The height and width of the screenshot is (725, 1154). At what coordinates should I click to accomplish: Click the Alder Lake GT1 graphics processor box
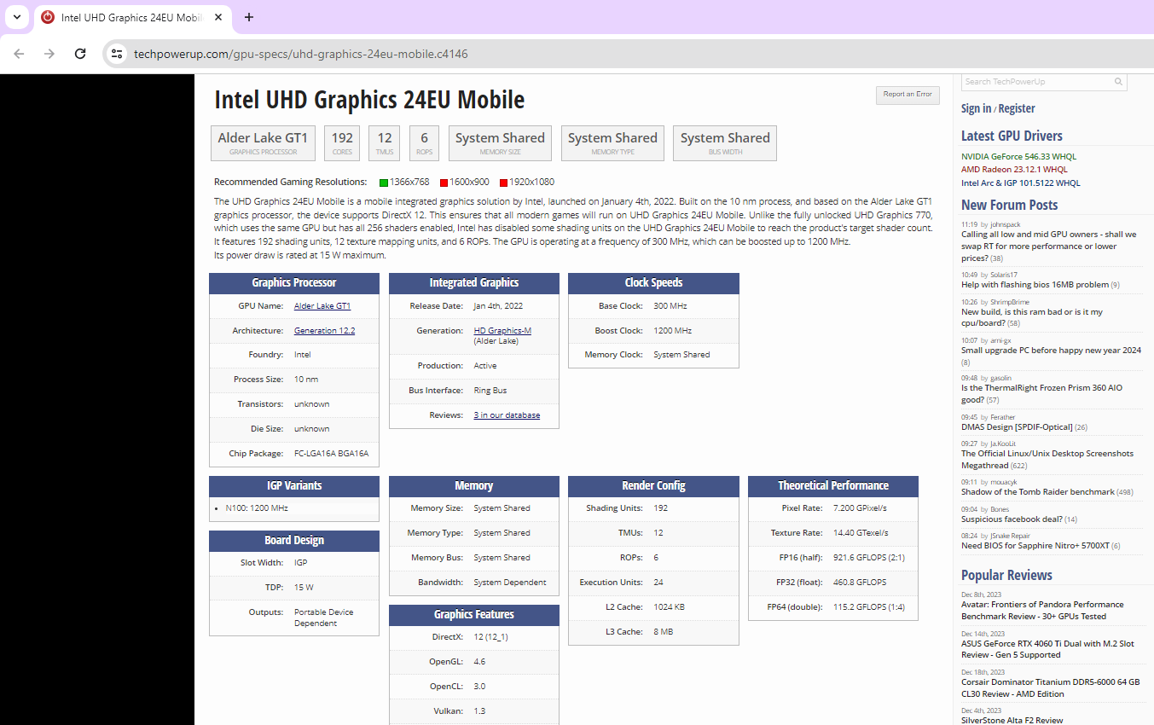click(263, 143)
